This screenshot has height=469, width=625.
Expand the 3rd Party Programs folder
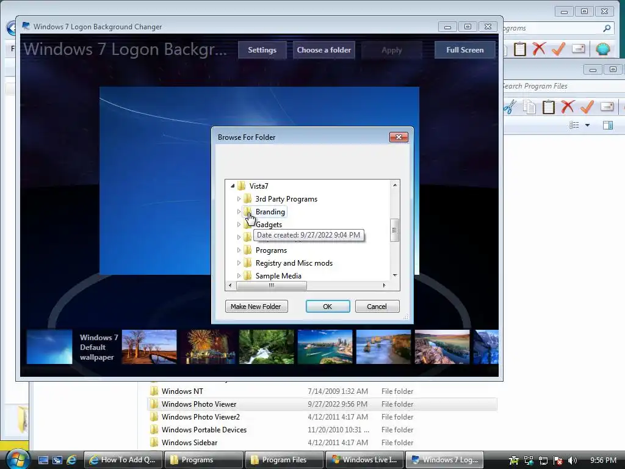click(x=239, y=198)
